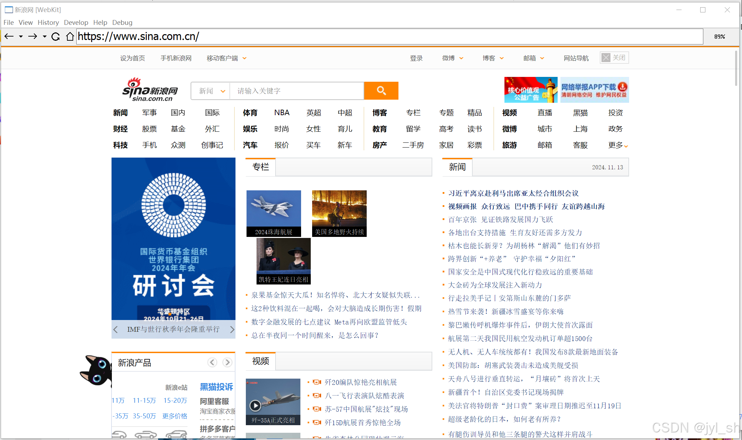Open the back history dropdown arrow
The image size is (742, 440).
pos(21,37)
